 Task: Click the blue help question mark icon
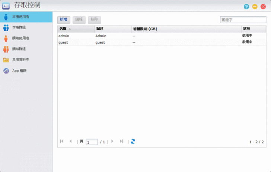(246, 7)
